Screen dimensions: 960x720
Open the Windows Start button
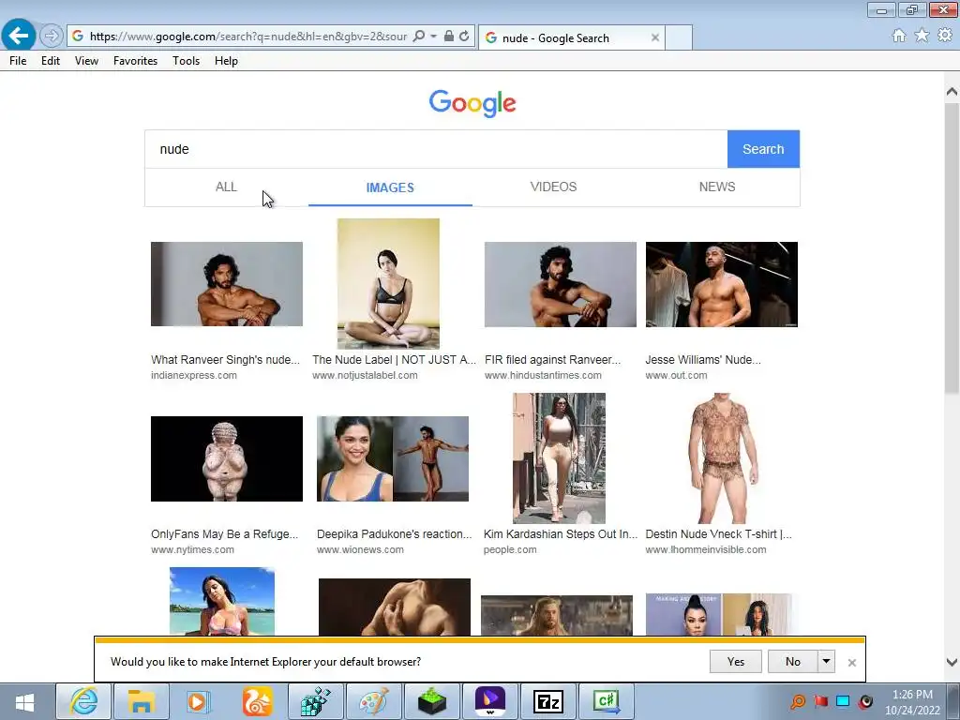click(x=24, y=701)
